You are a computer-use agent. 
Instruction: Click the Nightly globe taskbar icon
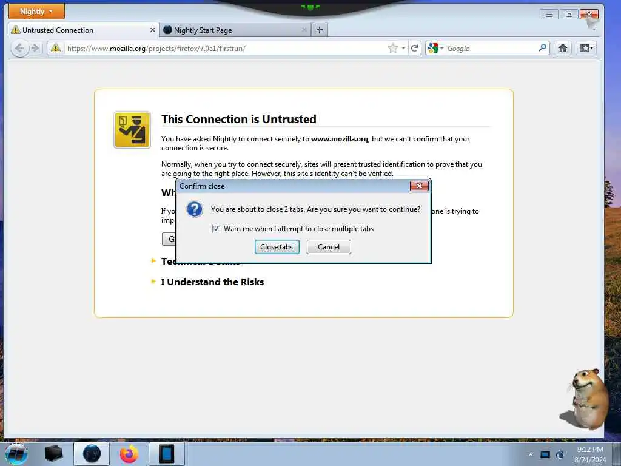pos(92,454)
